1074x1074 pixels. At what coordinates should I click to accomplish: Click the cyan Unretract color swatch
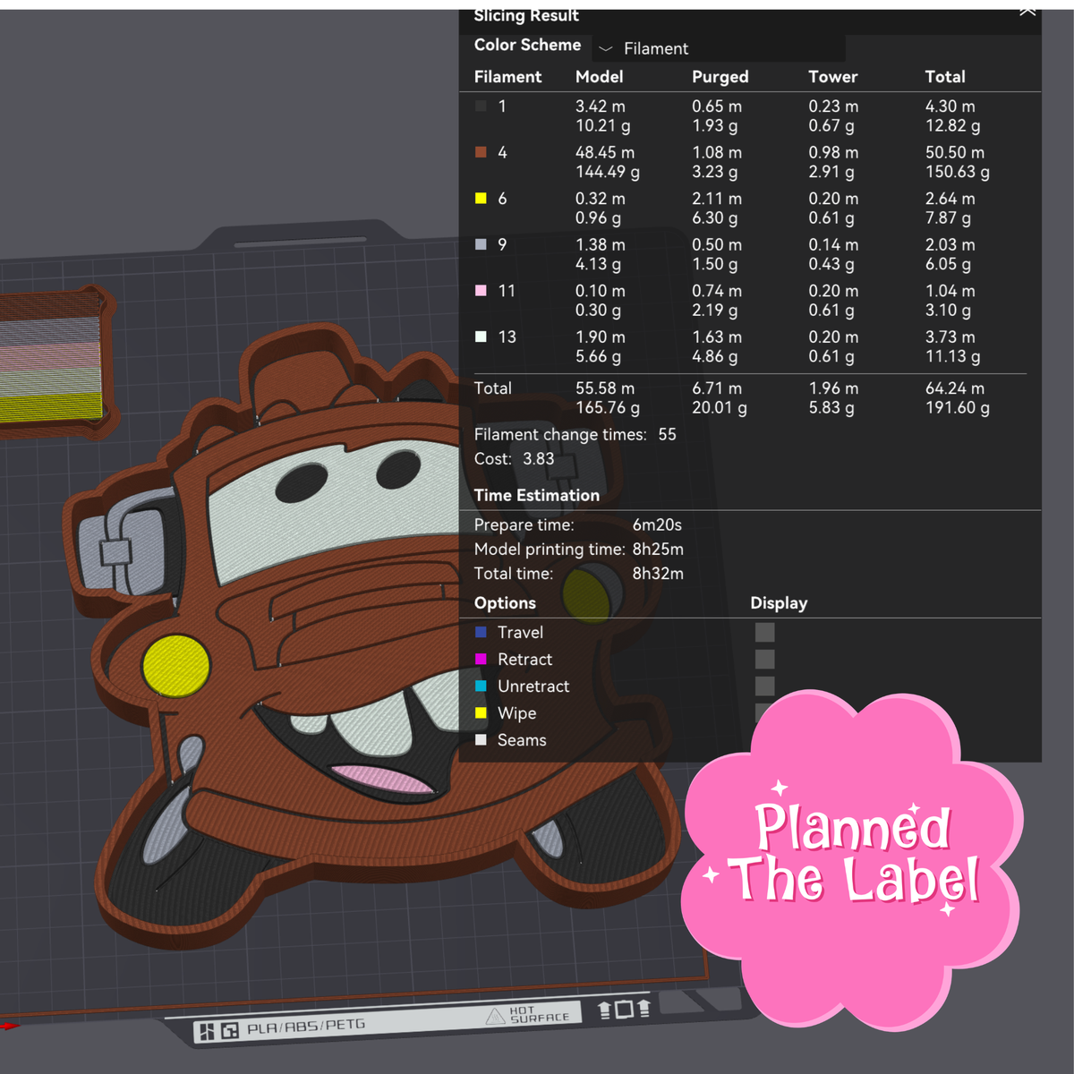481,686
